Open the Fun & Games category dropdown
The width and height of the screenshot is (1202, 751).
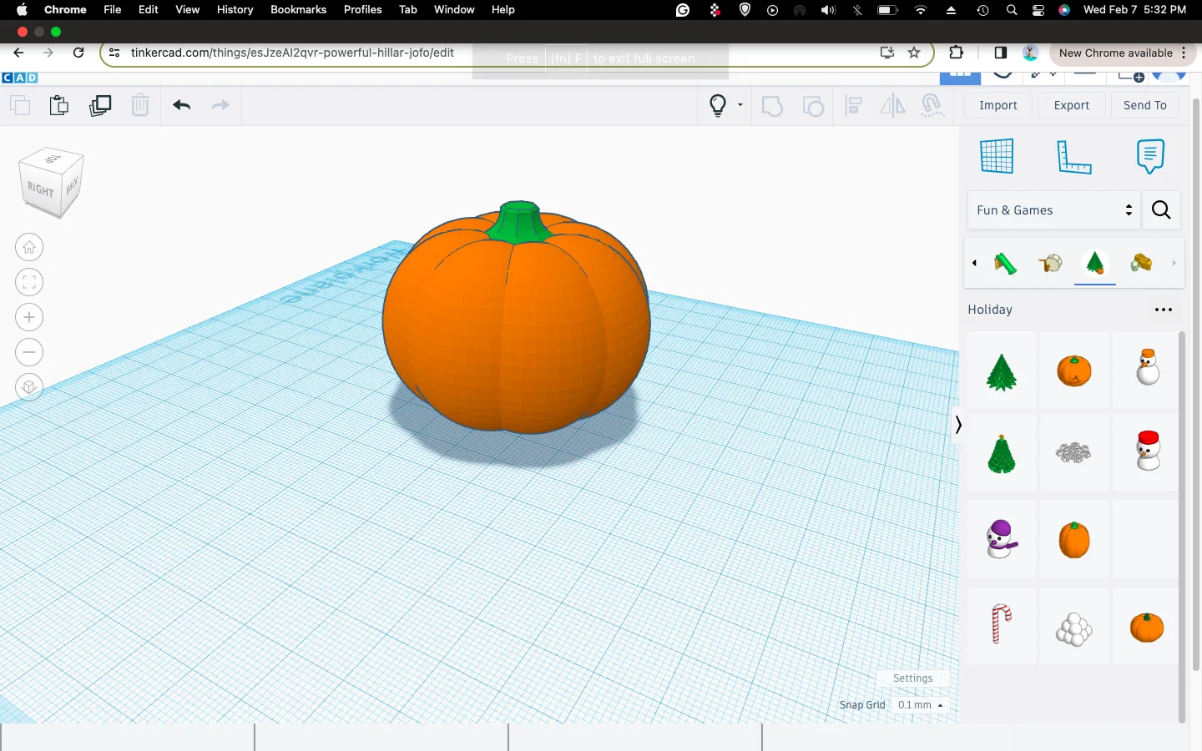pyautogui.click(x=1054, y=210)
